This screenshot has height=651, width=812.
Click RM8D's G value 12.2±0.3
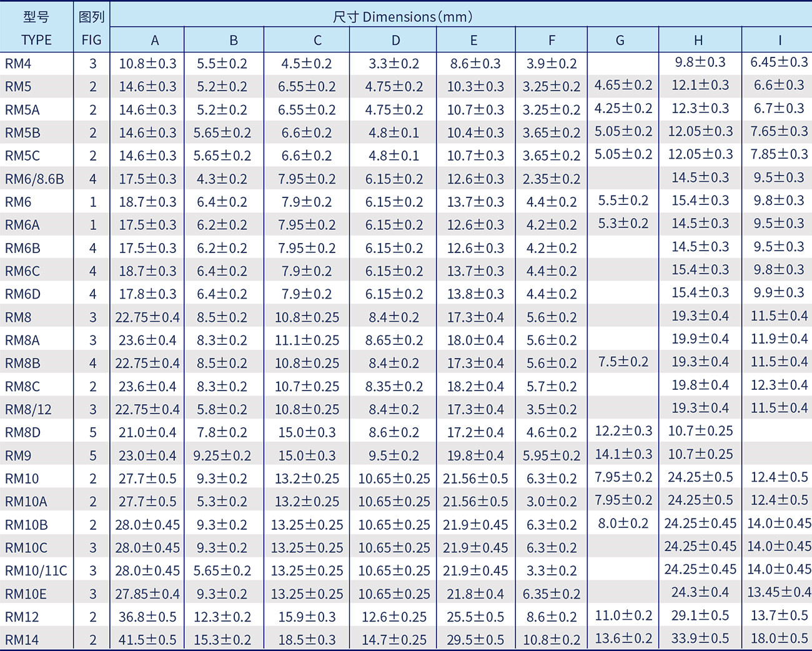[623, 431]
